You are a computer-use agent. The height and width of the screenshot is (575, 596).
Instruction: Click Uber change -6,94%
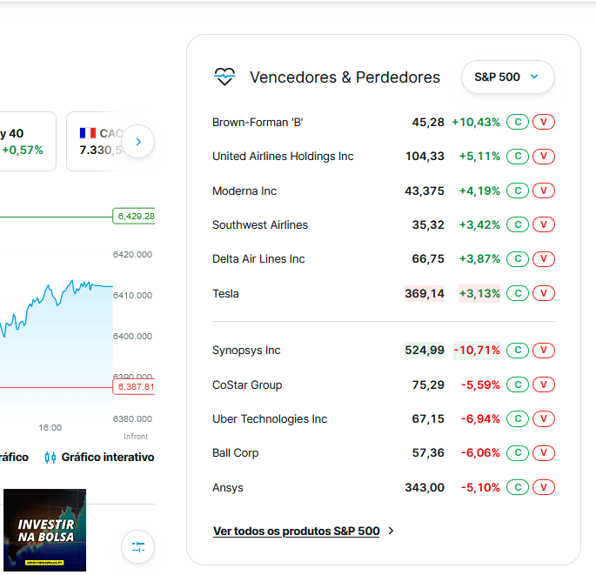click(480, 418)
